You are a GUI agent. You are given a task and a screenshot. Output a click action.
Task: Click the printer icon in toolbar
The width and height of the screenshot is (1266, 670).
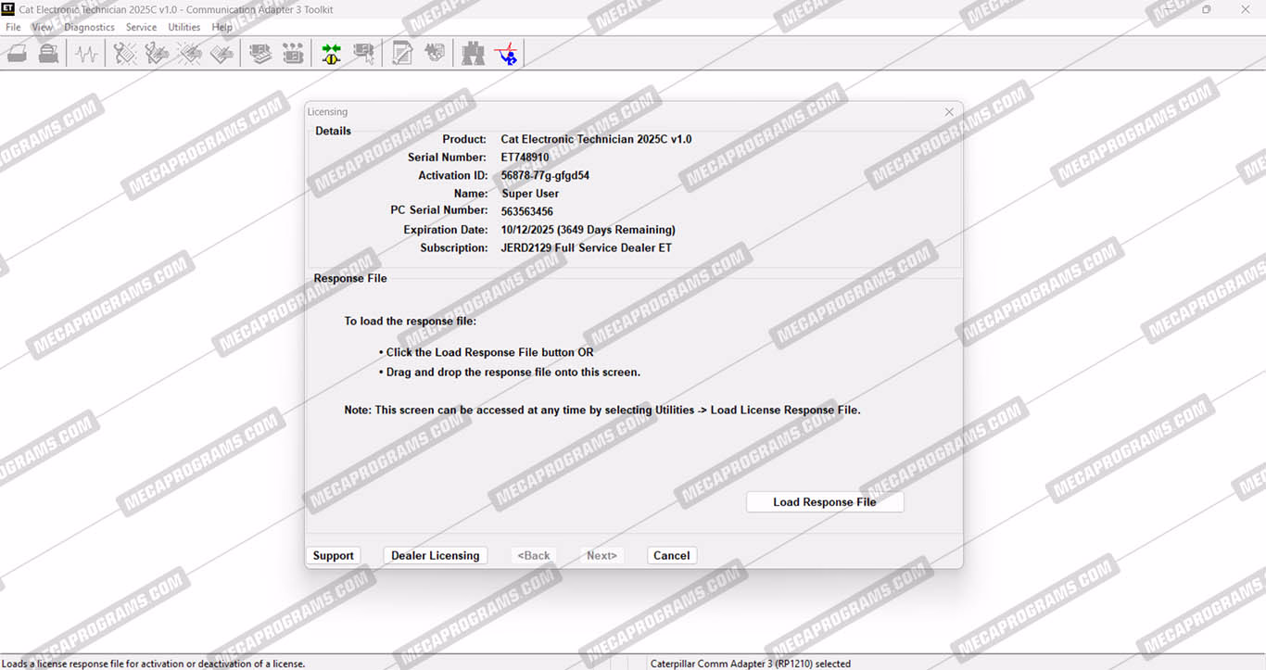[x=48, y=55]
